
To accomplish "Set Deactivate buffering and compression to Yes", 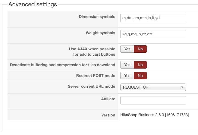I will (x=127, y=65).
